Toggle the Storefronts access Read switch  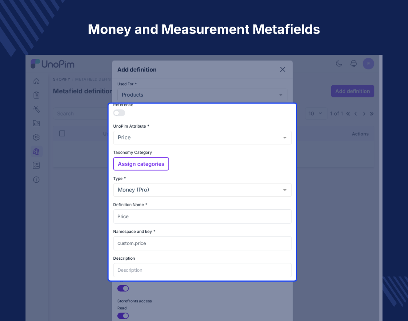tap(123, 316)
